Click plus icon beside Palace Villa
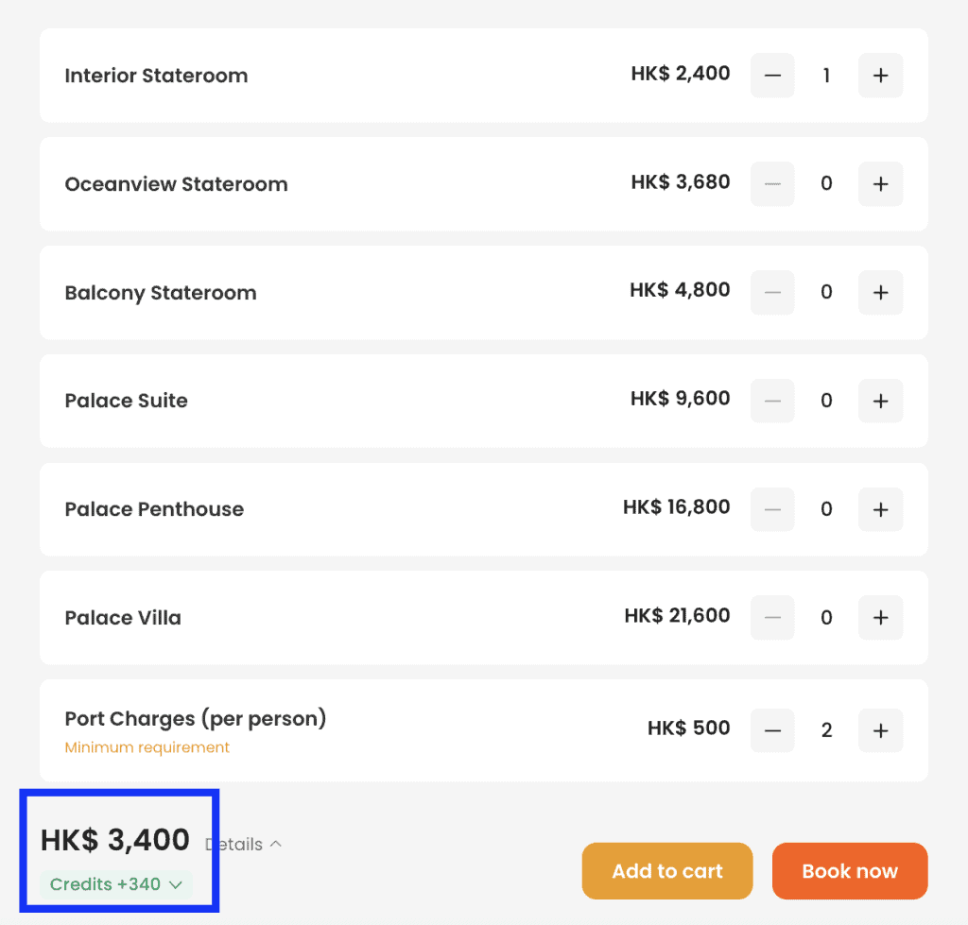 [x=880, y=618]
